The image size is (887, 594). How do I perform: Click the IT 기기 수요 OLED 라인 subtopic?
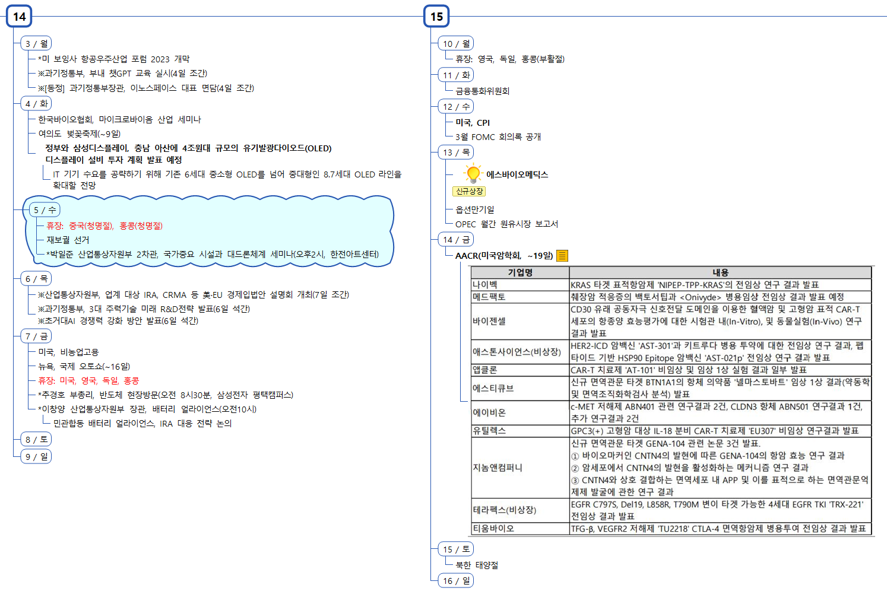pos(227,179)
